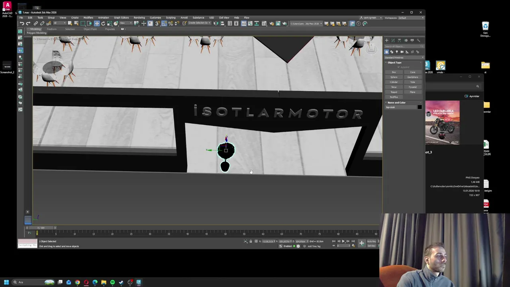
Task: Undo the last action in toolbar
Action: [22, 23]
